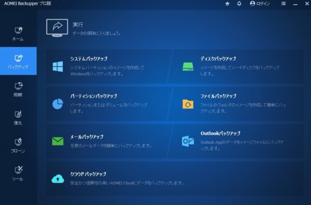The width and height of the screenshot is (311, 205).
Task: Select the バックアップ sidebar tab
Action: (x=18, y=61)
